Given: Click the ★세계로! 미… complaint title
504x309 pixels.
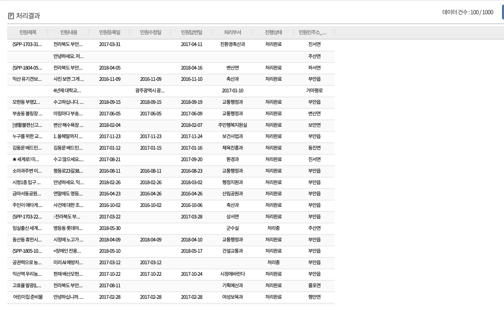Looking at the screenshot, I should (26, 160).
